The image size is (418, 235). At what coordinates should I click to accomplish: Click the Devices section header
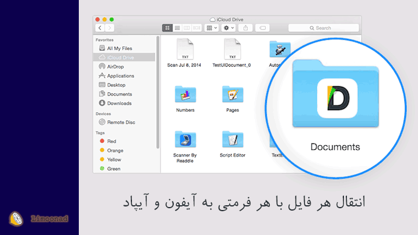(x=103, y=114)
